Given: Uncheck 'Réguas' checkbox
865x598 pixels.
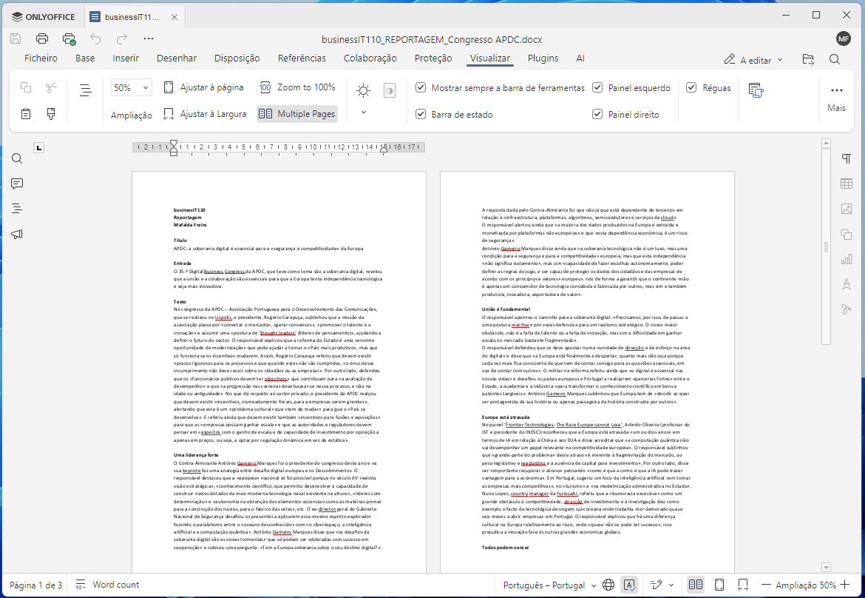Looking at the screenshot, I should click(691, 87).
